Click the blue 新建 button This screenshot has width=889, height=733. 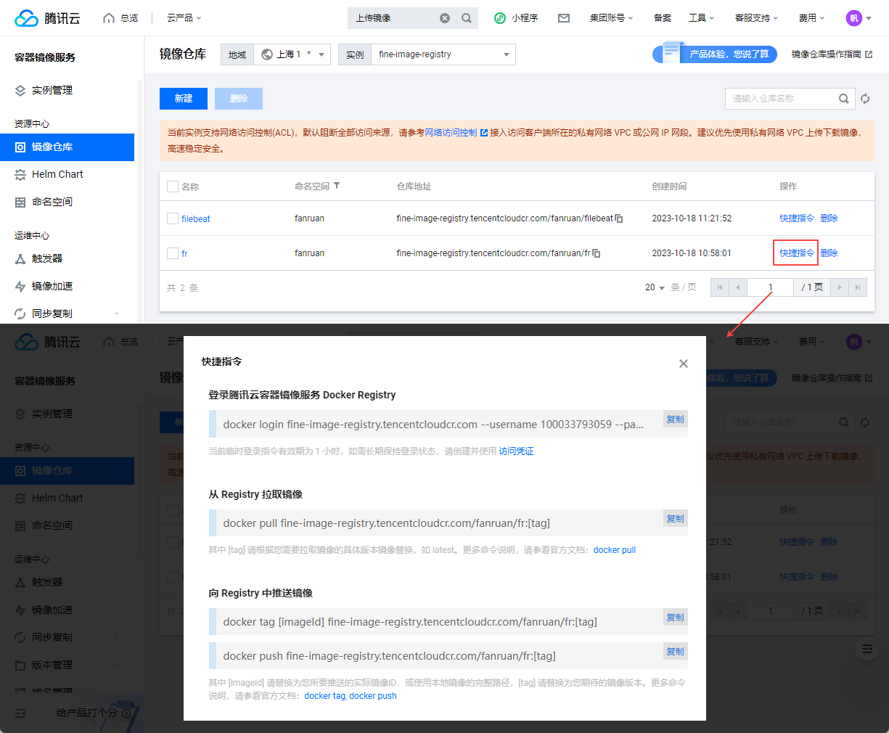(x=184, y=99)
